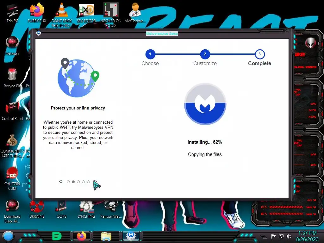Screen dimensions: 324x243
Task: Click the 'Installing... 52%' status text
Action: (x=205, y=142)
